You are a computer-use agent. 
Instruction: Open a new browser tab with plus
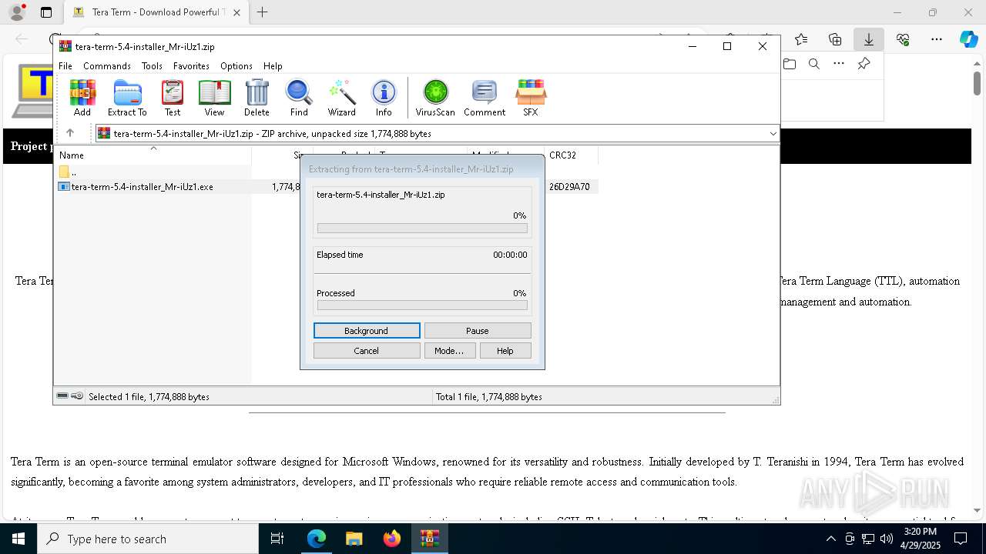pyautogui.click(x=263, y=12)
